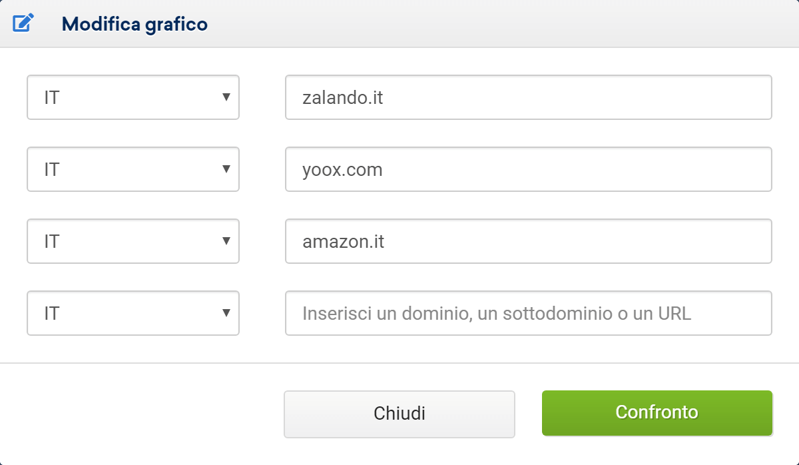Focus the yoox.com domain field

coord(529,169)
